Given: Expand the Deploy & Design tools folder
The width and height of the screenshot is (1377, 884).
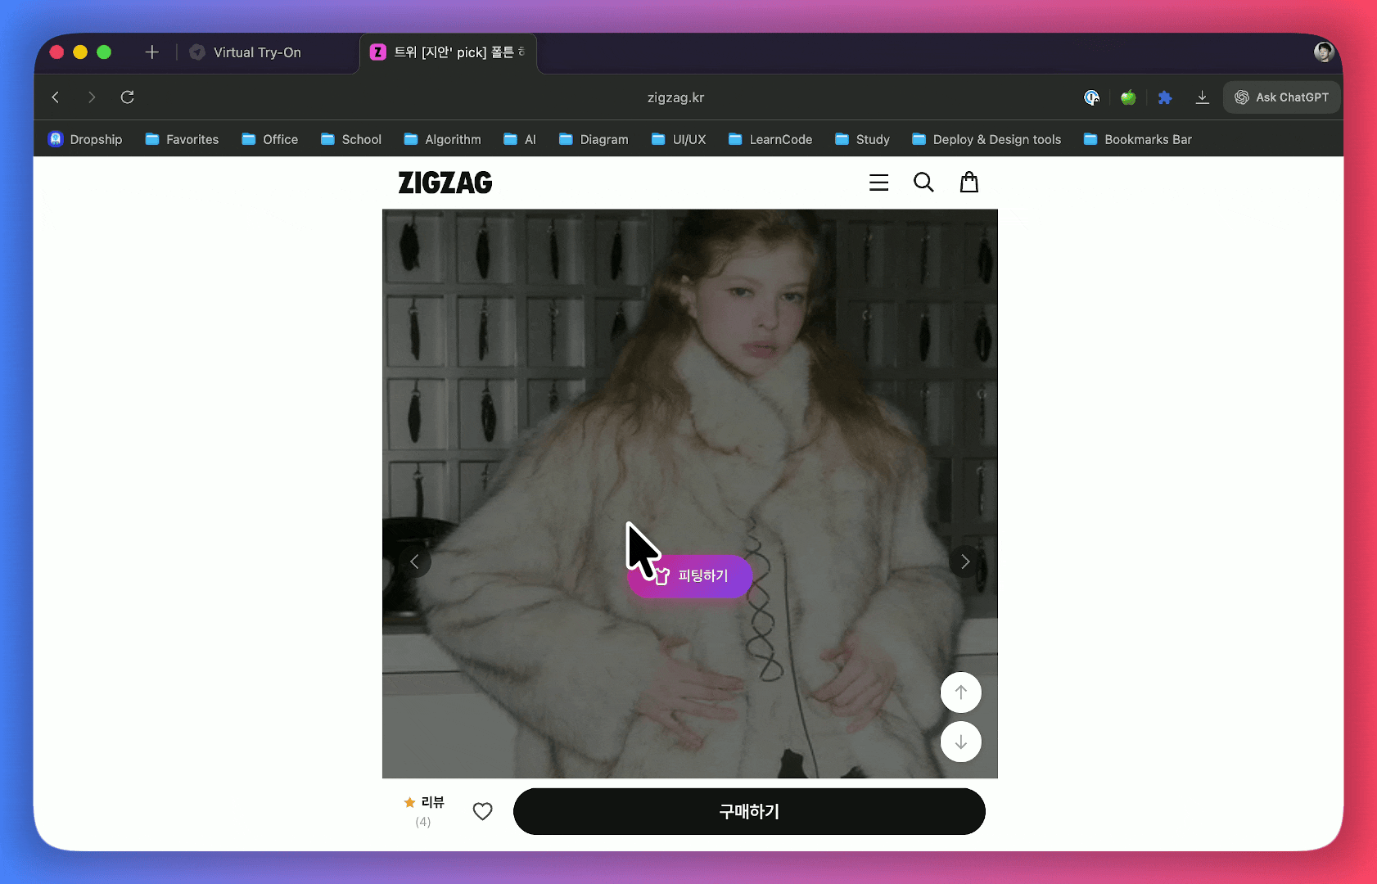Looking at the screenshot, I should 986,140.
